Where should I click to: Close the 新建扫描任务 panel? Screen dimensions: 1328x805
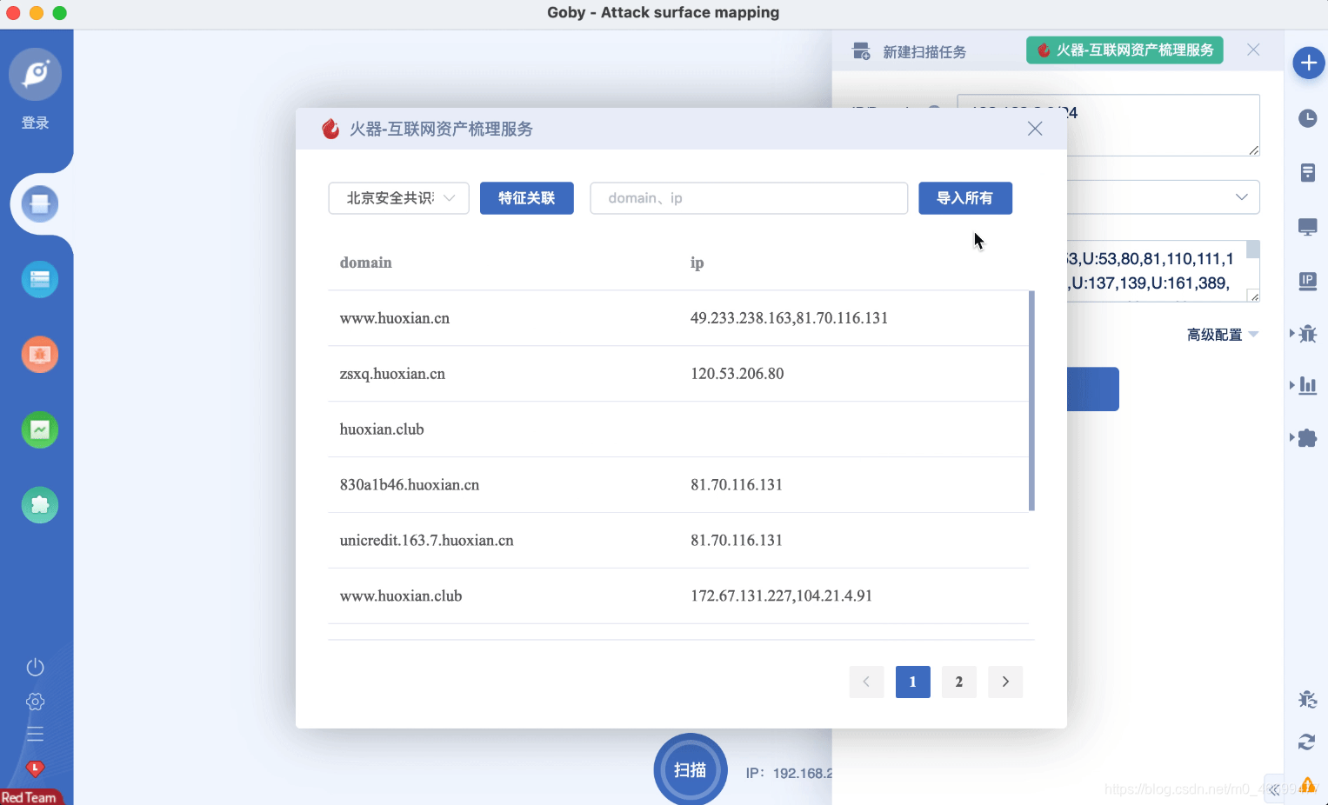coord(1253,50)
